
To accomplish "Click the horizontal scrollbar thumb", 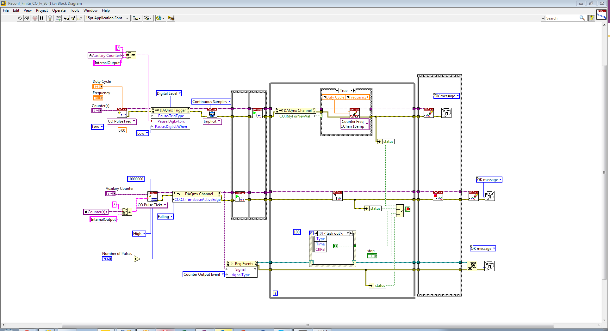I will (x=308, y=325).
